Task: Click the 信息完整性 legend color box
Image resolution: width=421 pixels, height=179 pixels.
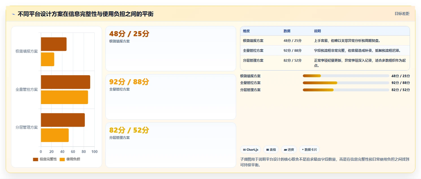Action: pos(35,159)
